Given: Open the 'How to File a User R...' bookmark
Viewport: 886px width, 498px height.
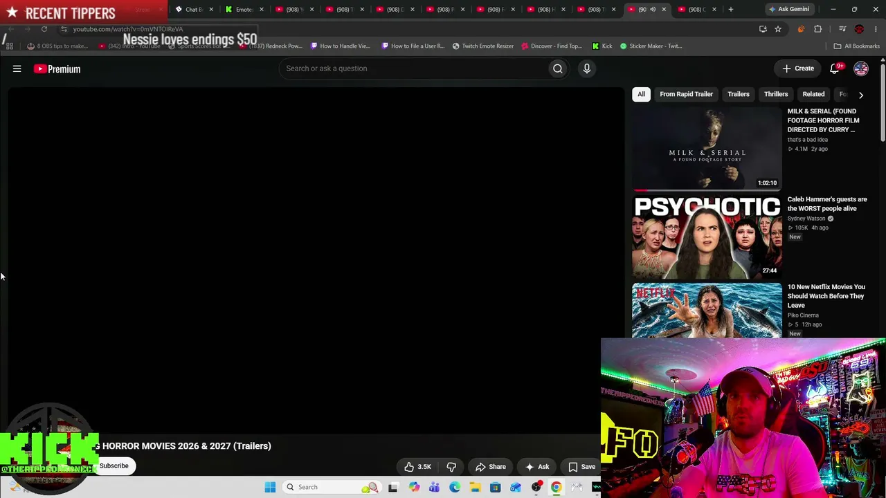Looking at the screenshot, I should coord(413,46).
